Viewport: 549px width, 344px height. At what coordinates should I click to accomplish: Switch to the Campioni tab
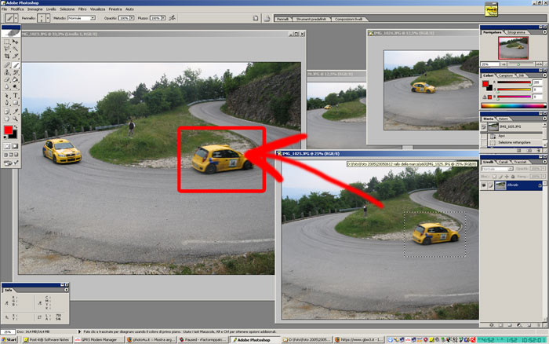506,75
